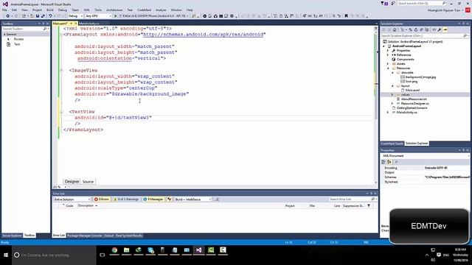Screen dimensions: 472x265
Task: Select MainActivity.cs in Solution Explorer
Action: [x=406, y=113]
